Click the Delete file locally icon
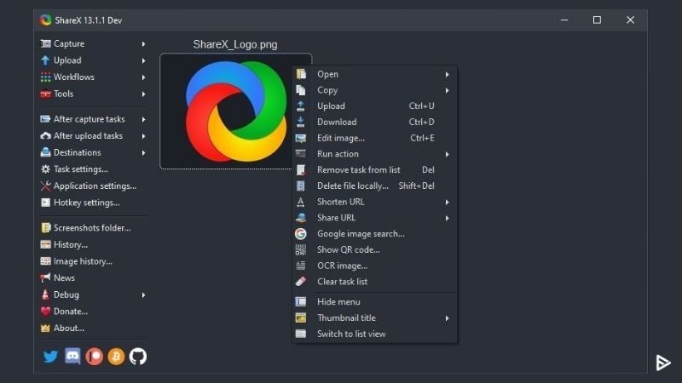The width and height of the screenshot is (682, 383). pos(301,186)
